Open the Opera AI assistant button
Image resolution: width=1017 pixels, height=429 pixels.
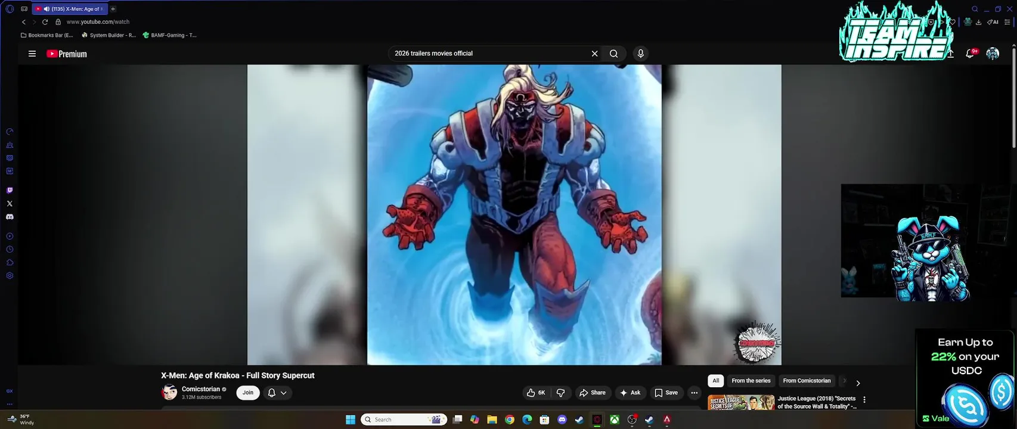(x=993, y=22)
